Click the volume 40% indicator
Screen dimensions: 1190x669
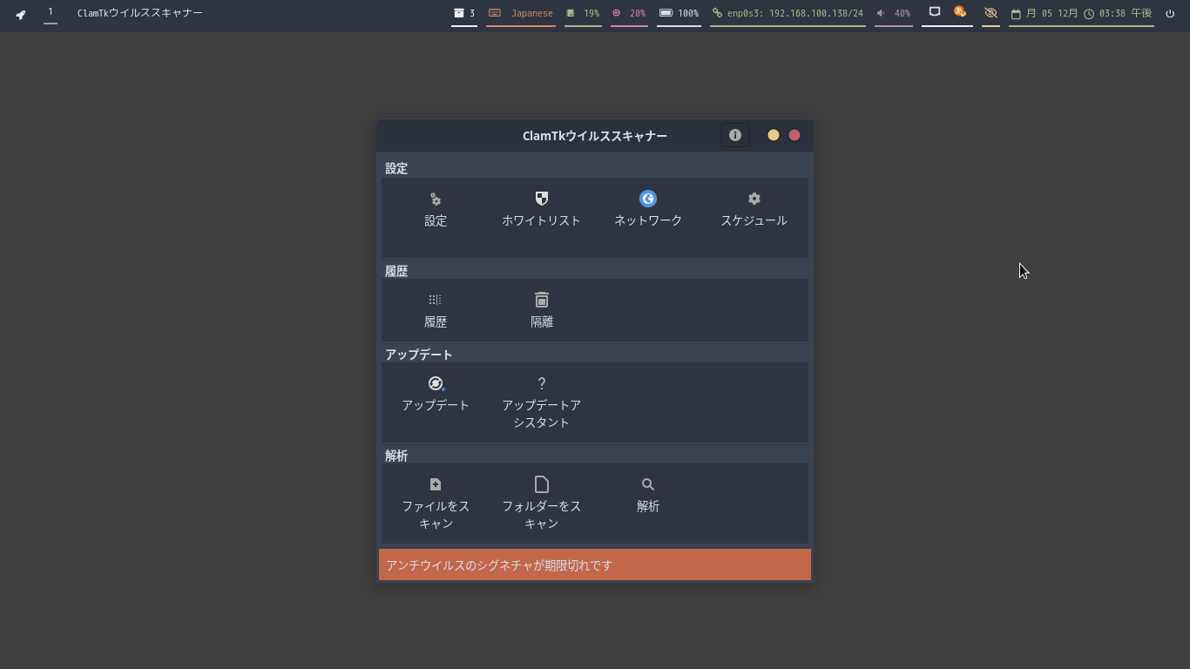coord(894,14)
